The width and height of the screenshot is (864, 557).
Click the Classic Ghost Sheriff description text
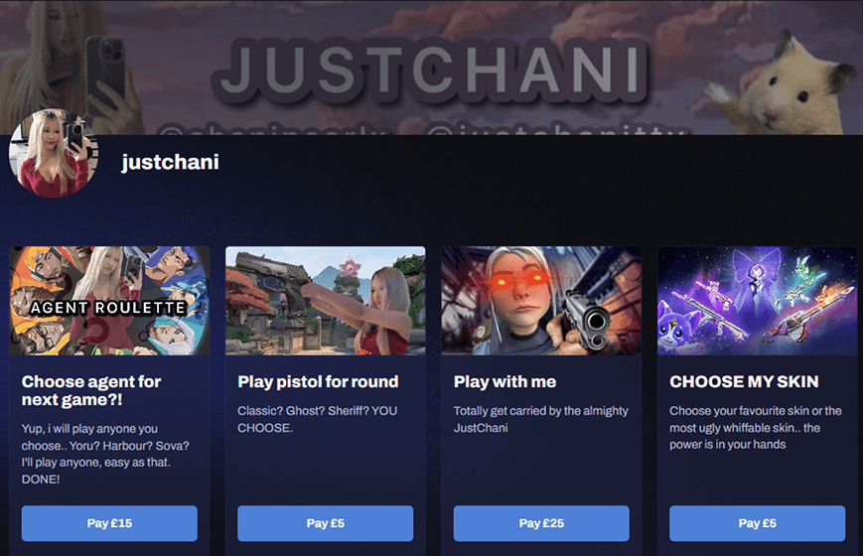318,419
